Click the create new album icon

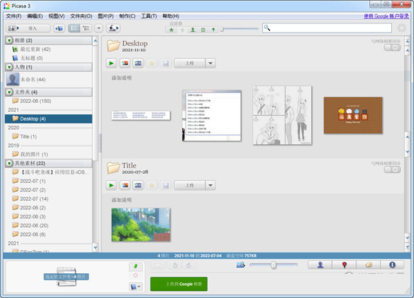pos(58,28)
